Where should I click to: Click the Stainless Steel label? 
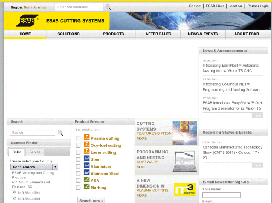105,174
